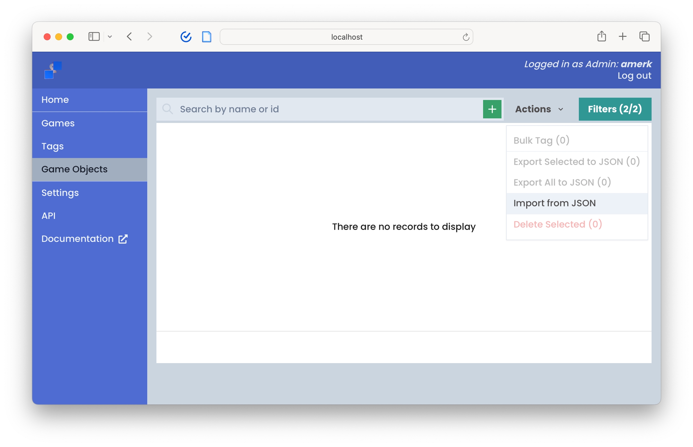
Task: Choose Export All to JSON (0)
Action: point(577,182)
